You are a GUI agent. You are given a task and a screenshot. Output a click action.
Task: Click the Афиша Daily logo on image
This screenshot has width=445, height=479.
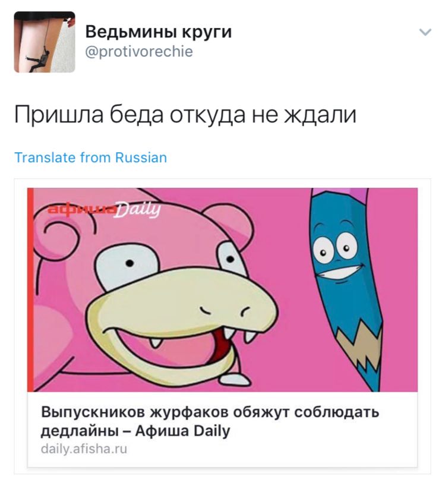[104, 209]
